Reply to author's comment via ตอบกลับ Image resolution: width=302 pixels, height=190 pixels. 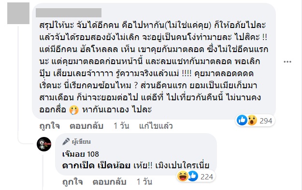pyautogui.click(x=109, y=182)
